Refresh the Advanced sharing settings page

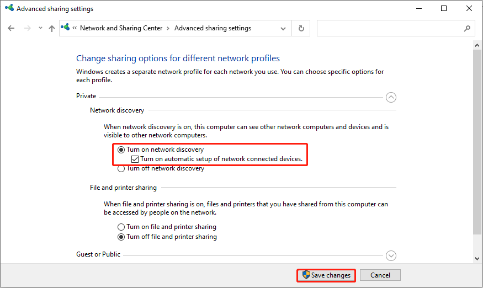coord(301,28)
